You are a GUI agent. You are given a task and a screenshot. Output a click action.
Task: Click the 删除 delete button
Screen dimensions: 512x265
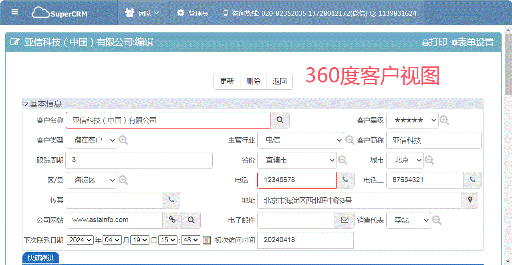click(x=253, y=81)
